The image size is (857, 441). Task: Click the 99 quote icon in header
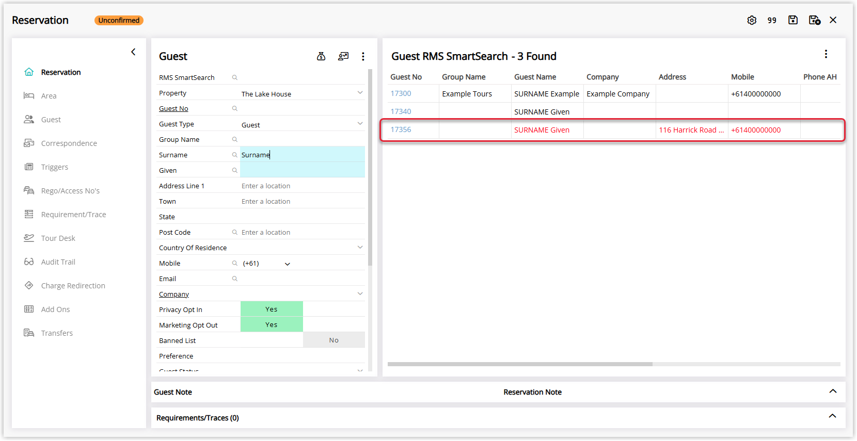pyautogui.click(x=772, y=20)
